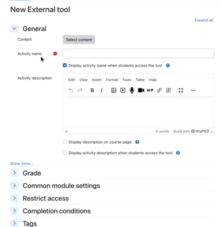Collapse the General section chevron
This screenshot has height=227, width=222.
click(x=14, y=29)
